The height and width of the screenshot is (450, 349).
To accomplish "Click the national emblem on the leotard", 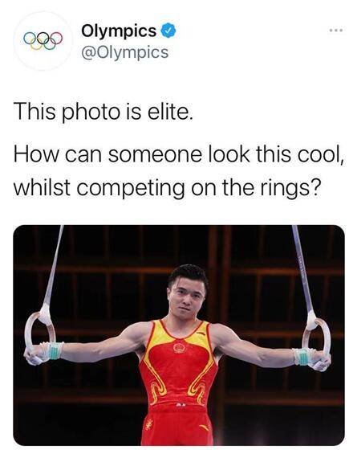I will (179, 348).
